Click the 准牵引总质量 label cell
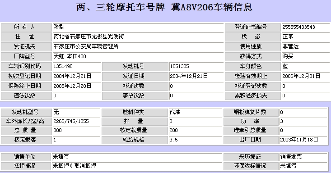The image size is (331, 173). pyautogui.click(x=251, y=131)
